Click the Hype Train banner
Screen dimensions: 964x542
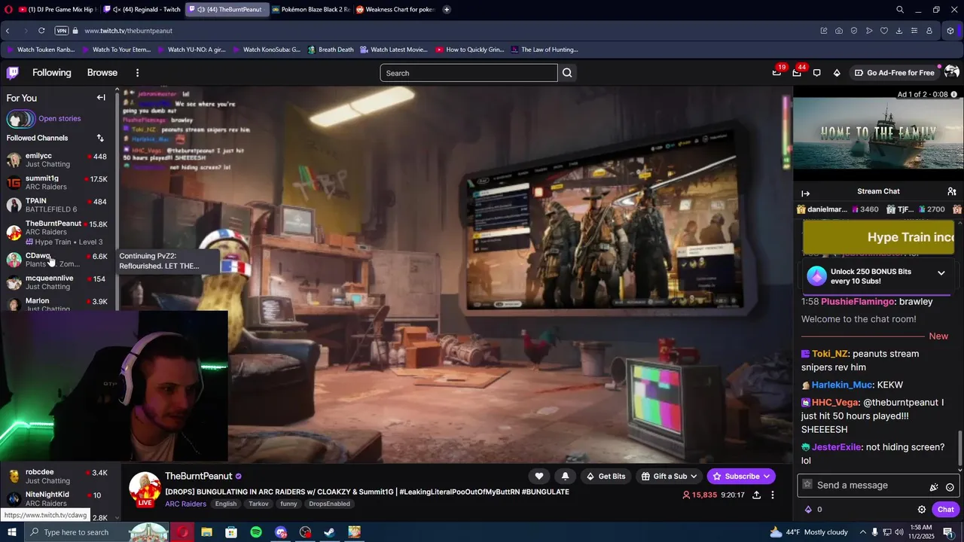pos(879,237)
